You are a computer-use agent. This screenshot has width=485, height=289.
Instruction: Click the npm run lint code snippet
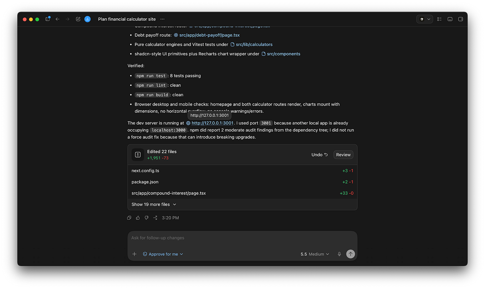(151, 85)
